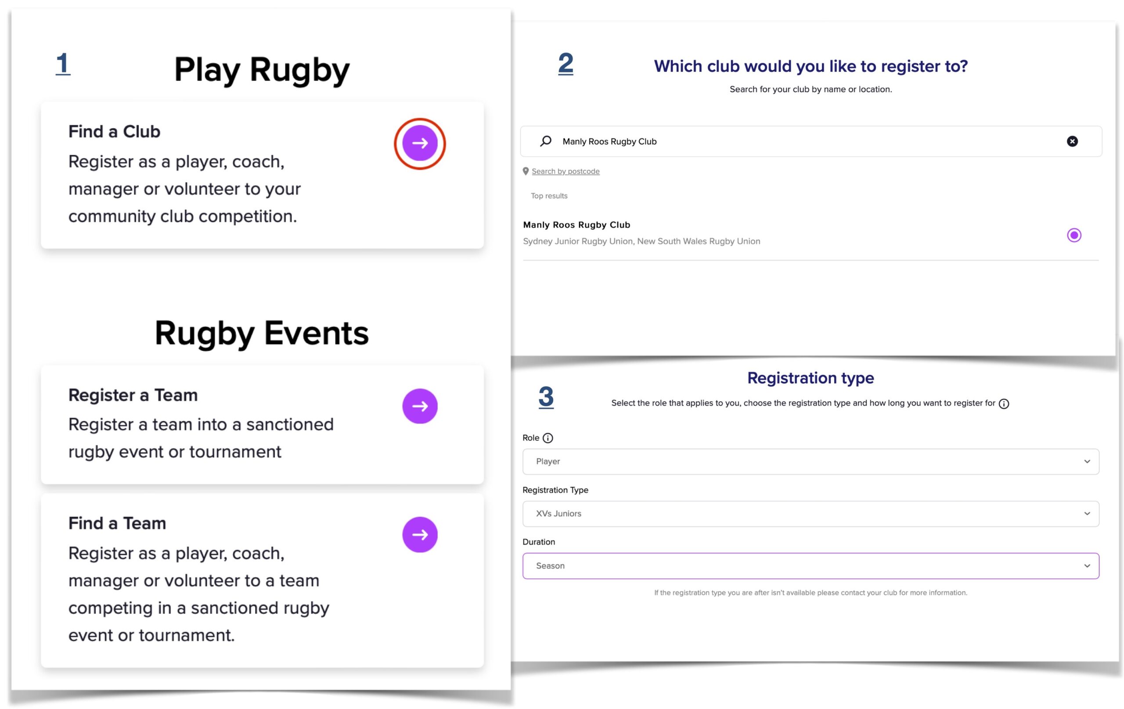Open the Role info icon

(548, 438)
